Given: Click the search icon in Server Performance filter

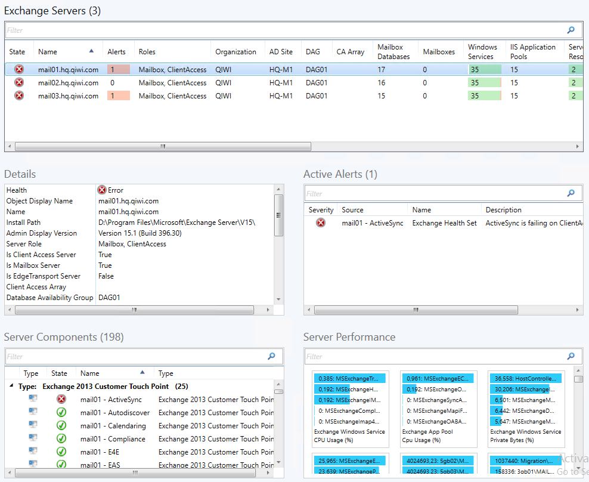Looking at the screenshot, I should pyautogui.click(x=571, y=356).
